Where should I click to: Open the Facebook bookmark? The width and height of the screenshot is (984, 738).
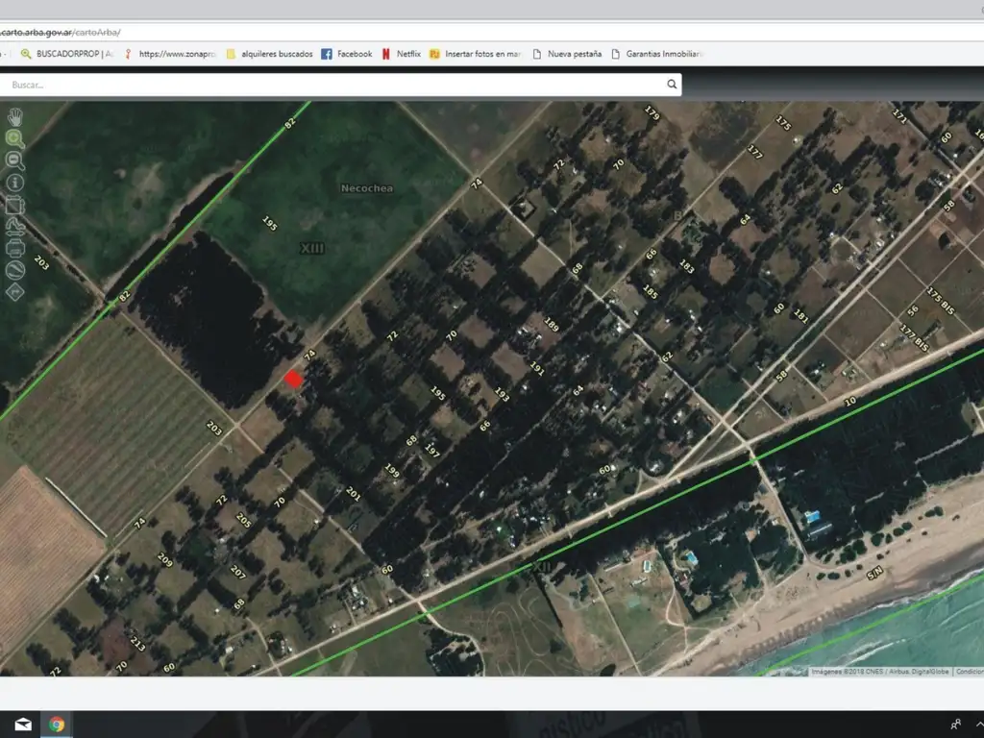347,54
